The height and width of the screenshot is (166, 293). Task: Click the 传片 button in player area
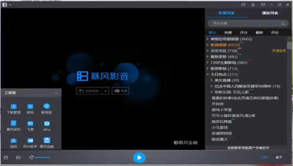(120, 91)
